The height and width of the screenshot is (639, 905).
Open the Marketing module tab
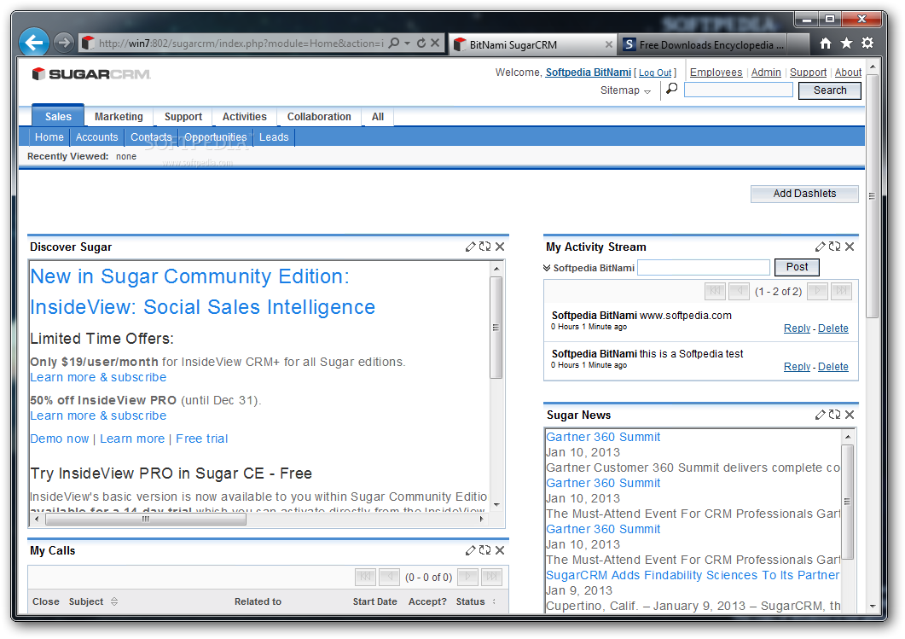pyautogui.click(x=119, y=117)
